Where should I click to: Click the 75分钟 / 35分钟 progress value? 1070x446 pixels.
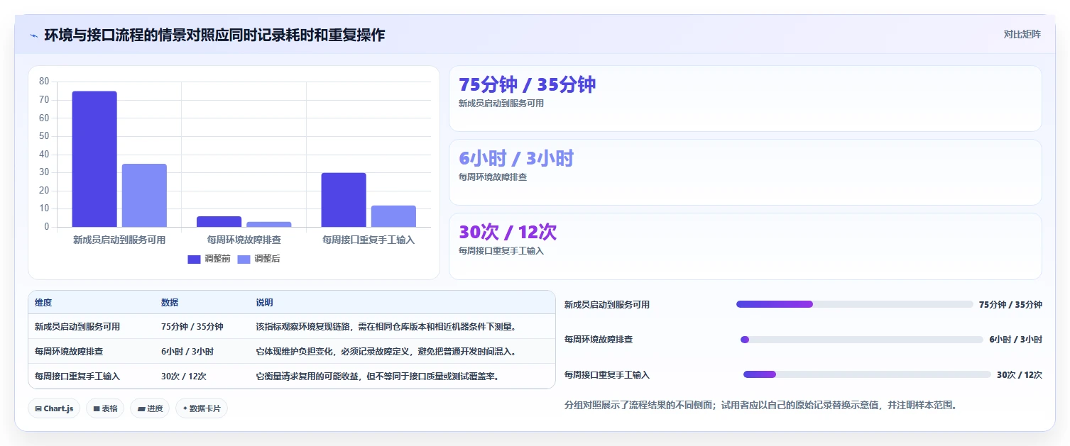[1010, 305]
